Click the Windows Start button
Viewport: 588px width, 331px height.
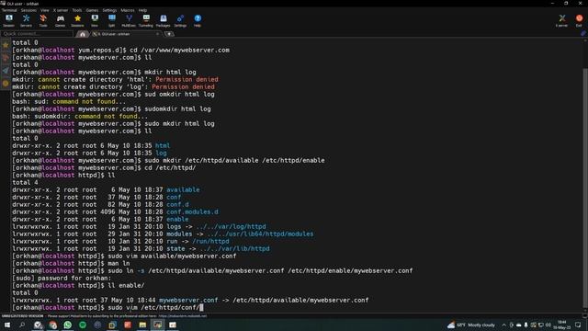point(7,325)
